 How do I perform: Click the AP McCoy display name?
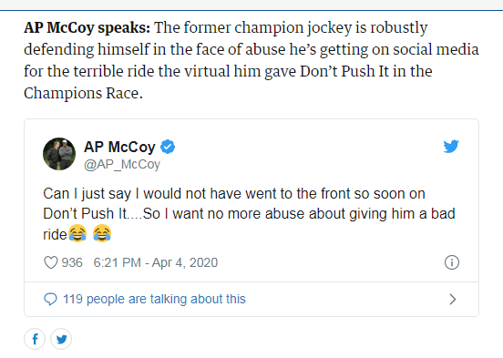[x=119, y=147]
